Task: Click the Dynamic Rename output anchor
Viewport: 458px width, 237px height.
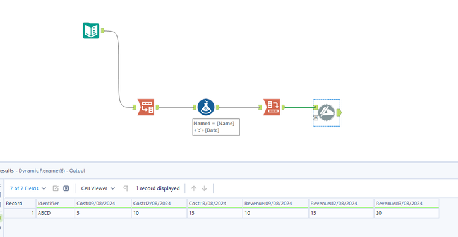Action: 339,113
